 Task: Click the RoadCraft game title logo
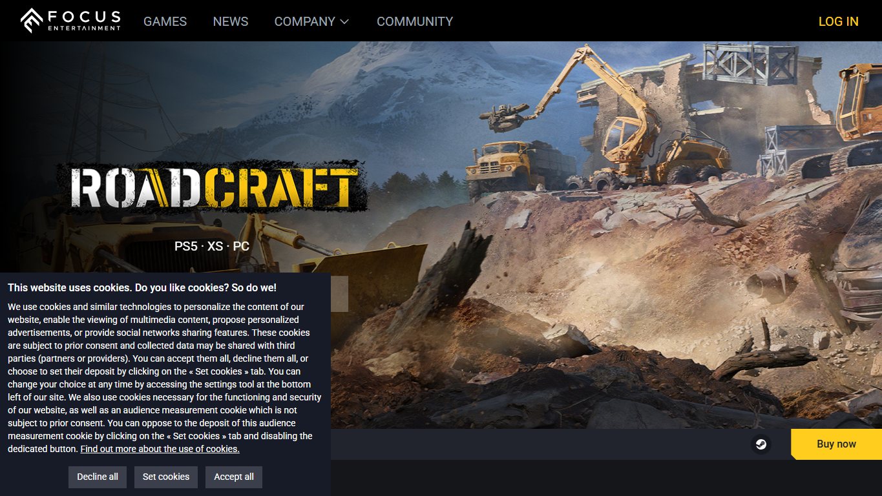213,187
